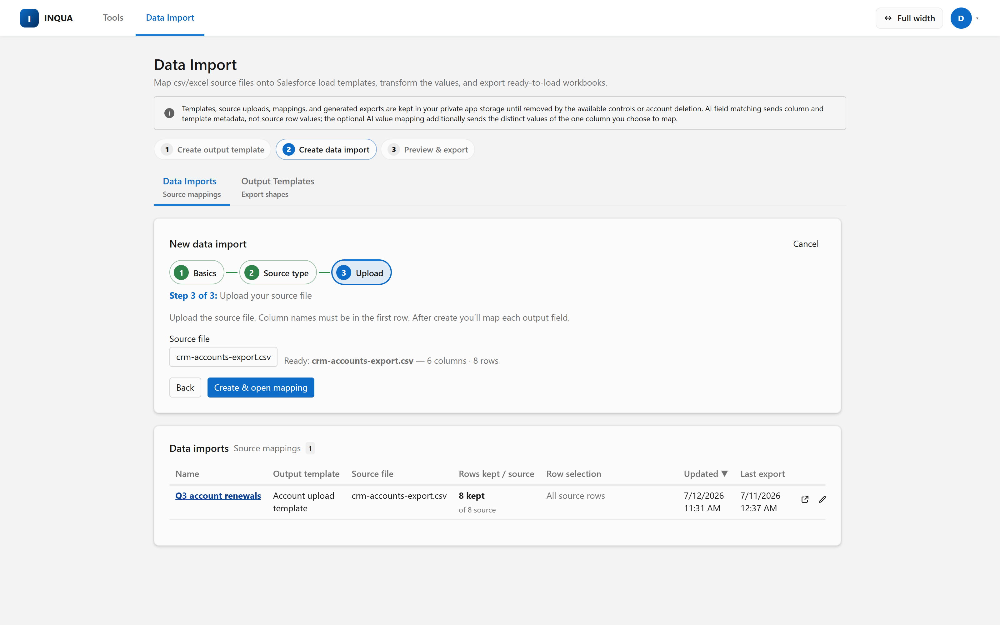Click the All source rows cell

[575, 496]
